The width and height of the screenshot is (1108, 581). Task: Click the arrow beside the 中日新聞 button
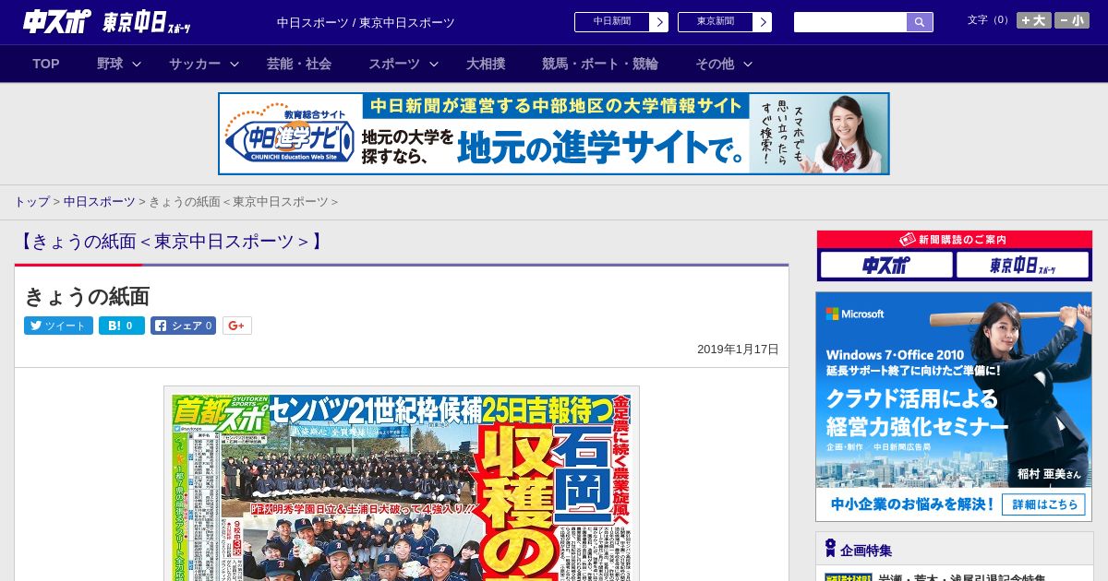coord(658,22)
